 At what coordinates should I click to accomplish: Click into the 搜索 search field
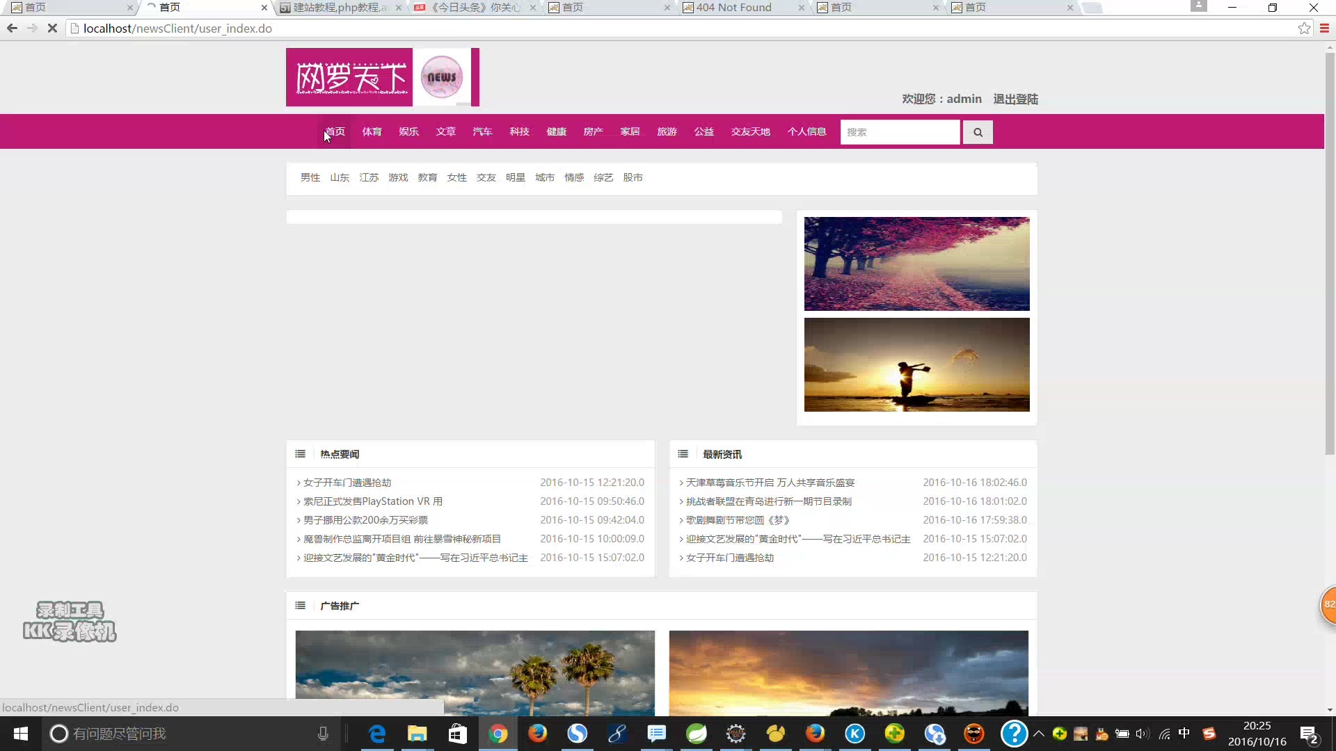click(x=900, y=132)
